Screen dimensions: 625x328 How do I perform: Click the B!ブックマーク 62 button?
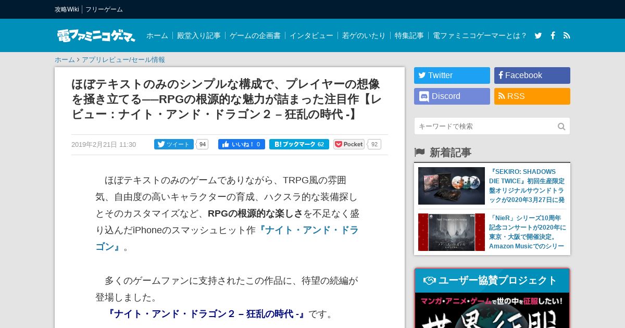coord(299,144)
